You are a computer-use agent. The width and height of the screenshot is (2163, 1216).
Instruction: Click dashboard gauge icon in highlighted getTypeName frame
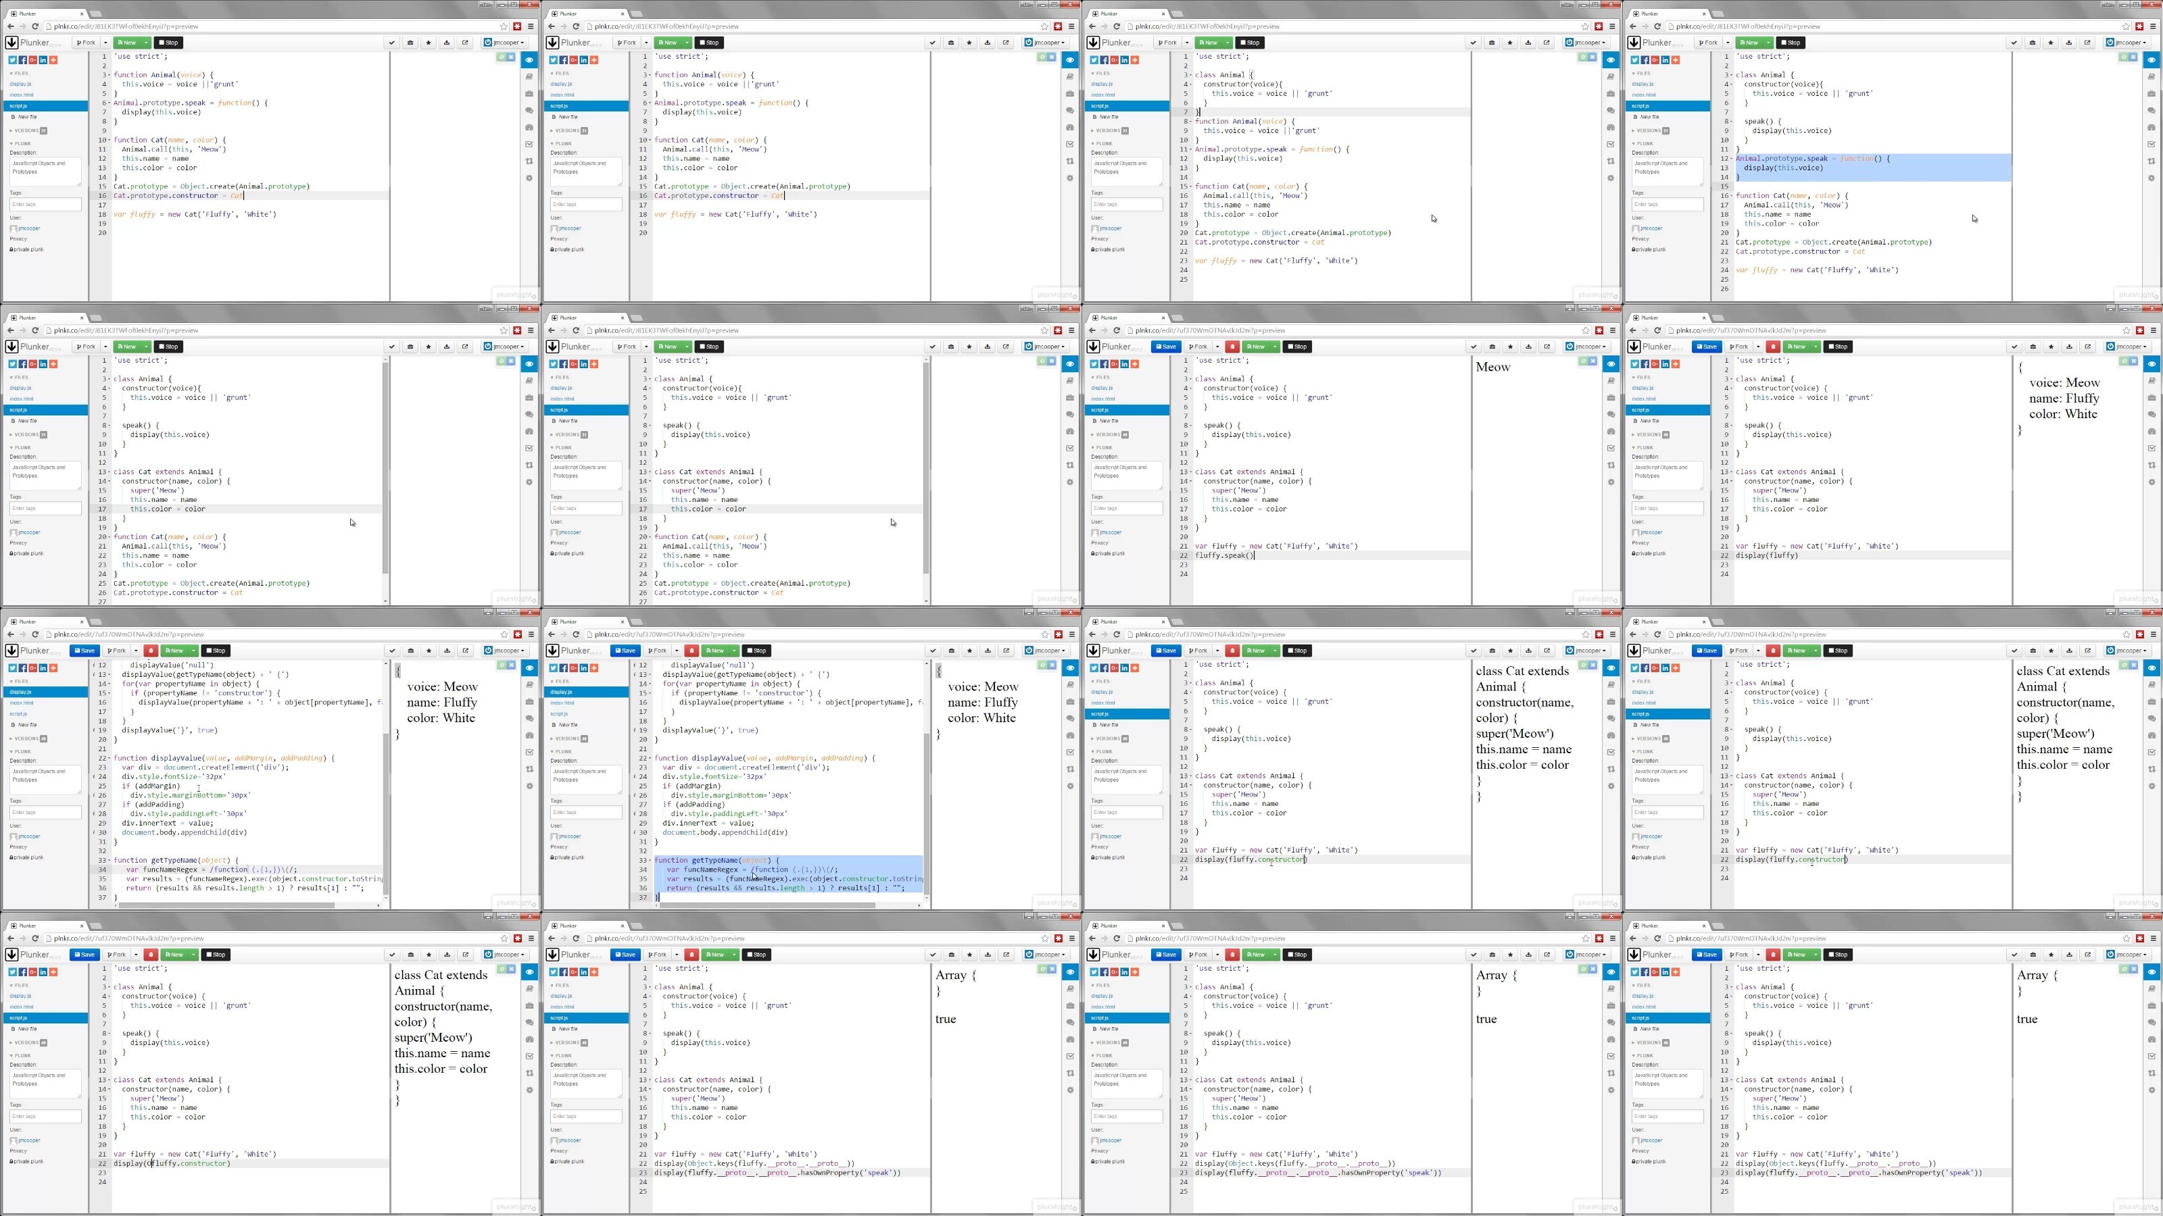pyautogui.click(x=1070, y=735)
